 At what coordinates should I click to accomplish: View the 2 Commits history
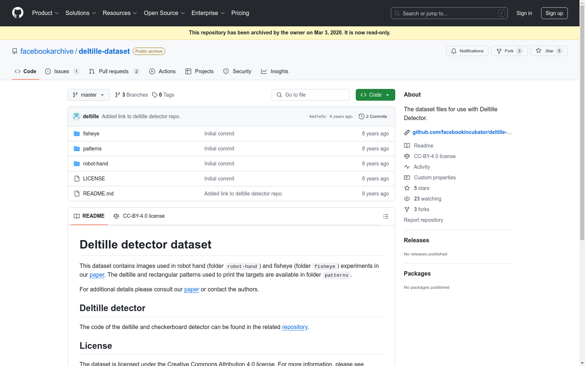[x=373, y=116]
